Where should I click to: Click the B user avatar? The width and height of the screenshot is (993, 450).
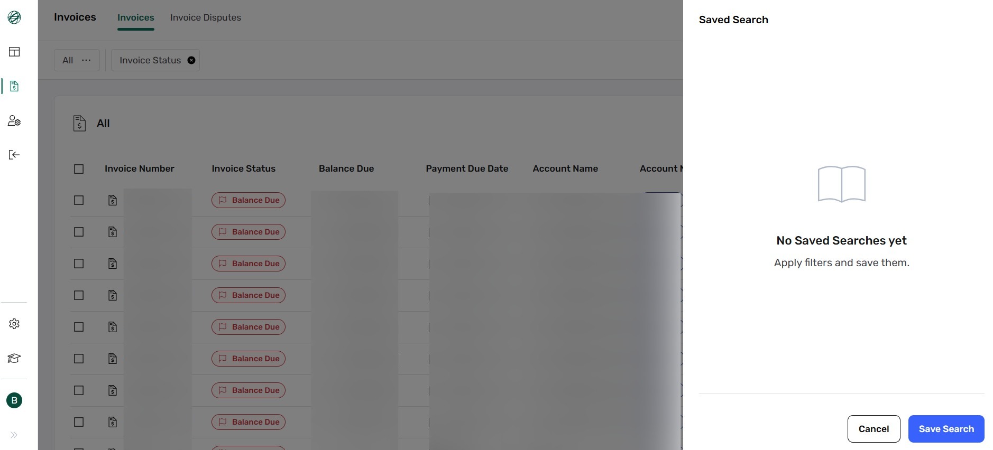[14, 400]
